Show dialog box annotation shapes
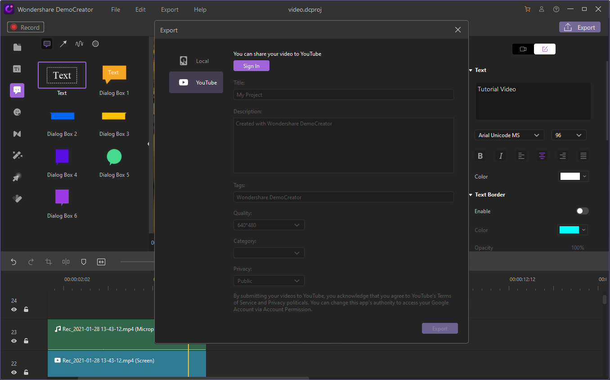This screenshot has width=610, height=380. click(x=47, y=44)
